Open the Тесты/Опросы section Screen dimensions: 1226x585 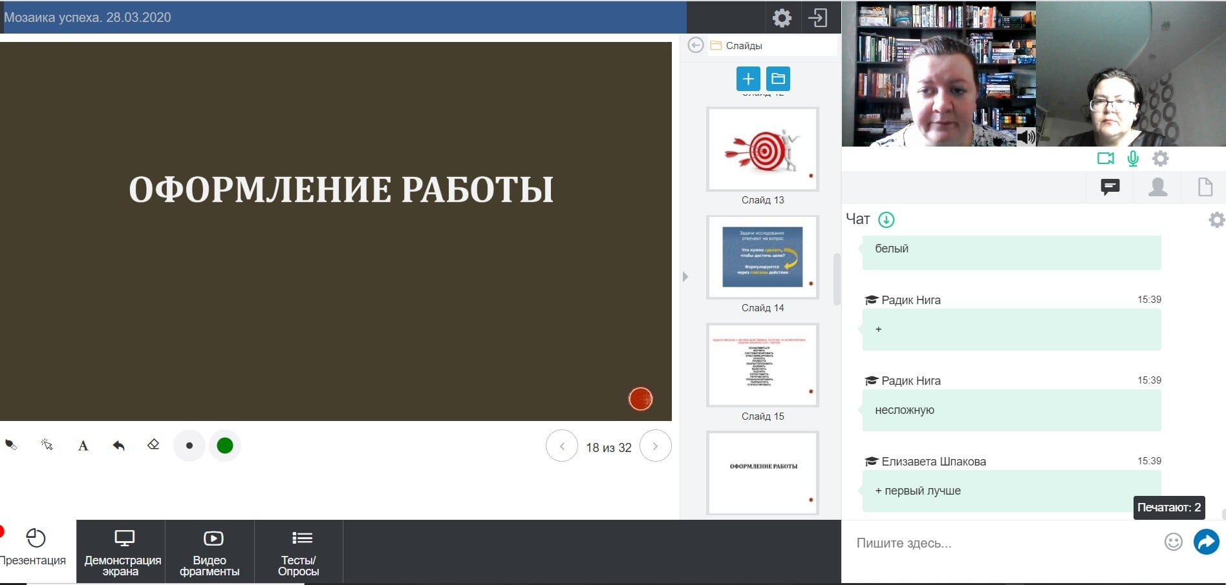298,552
